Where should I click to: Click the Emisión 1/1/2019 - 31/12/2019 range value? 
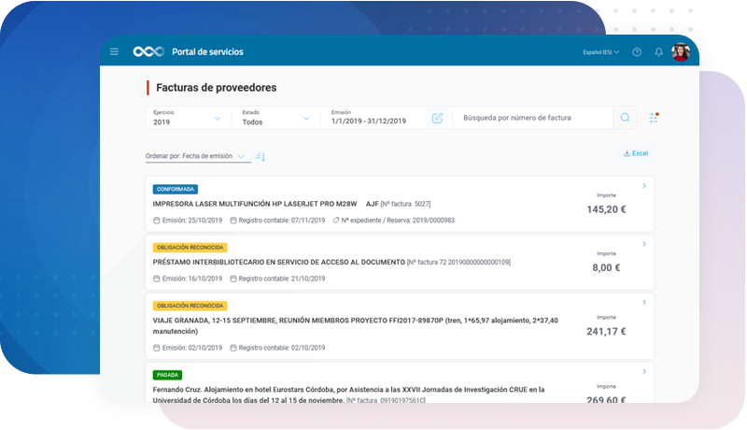pos(369,122)
